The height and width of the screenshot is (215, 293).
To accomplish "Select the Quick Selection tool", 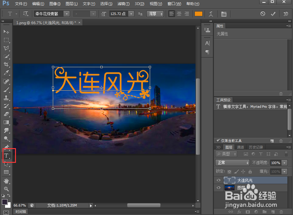I will tap(6, 56).
